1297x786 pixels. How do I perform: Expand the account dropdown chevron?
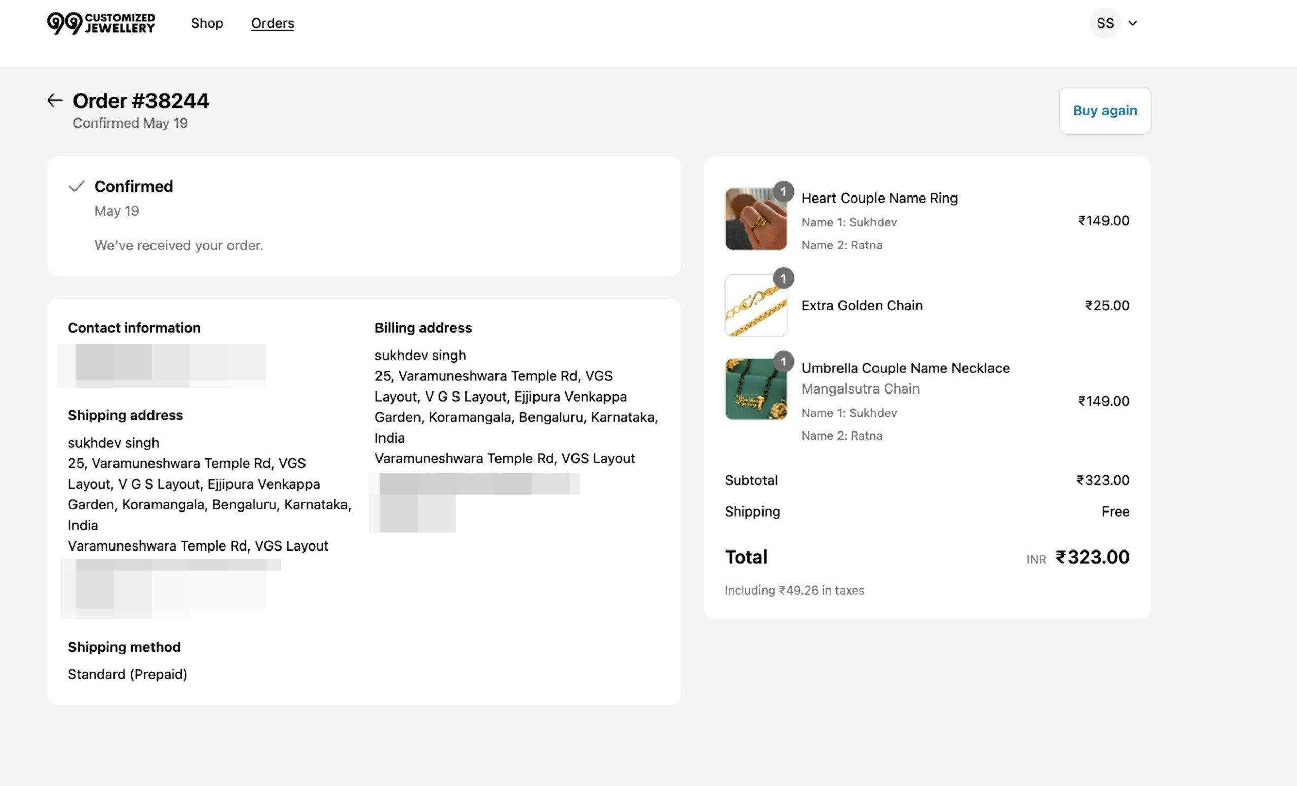pos(1133,23)
